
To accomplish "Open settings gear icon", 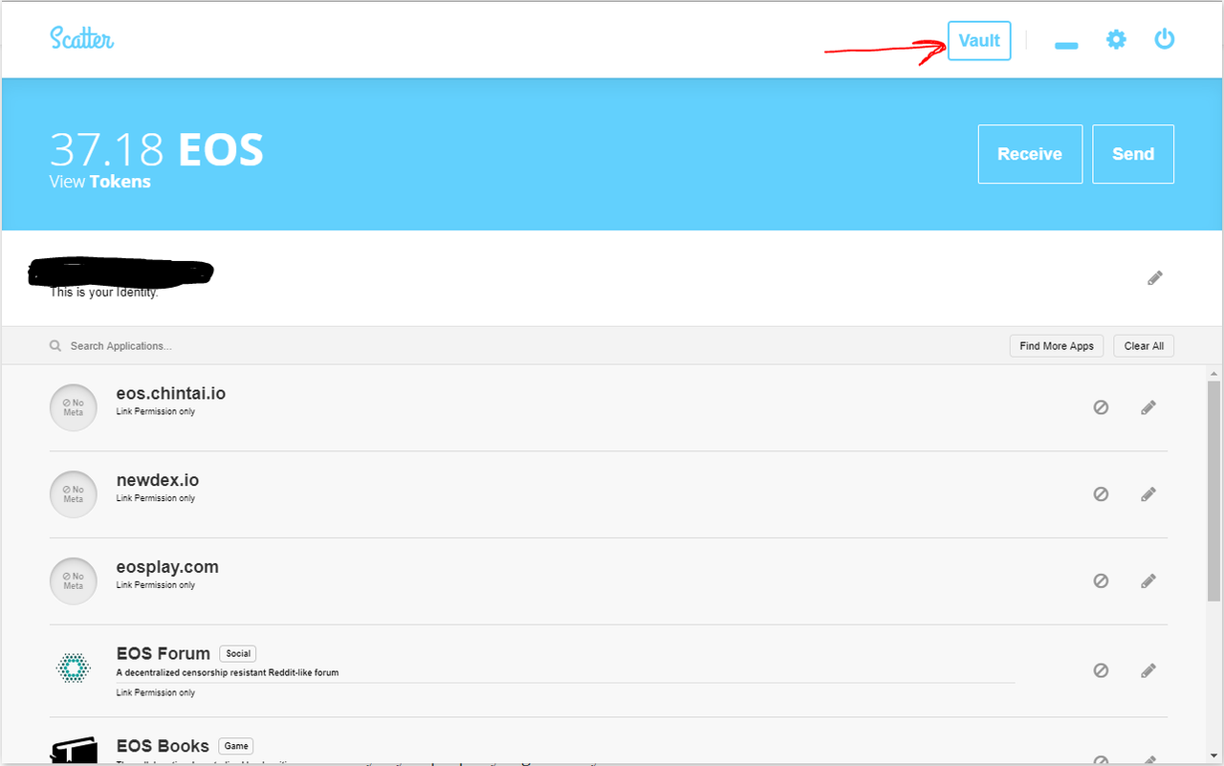I will (x=1116, y=40).
